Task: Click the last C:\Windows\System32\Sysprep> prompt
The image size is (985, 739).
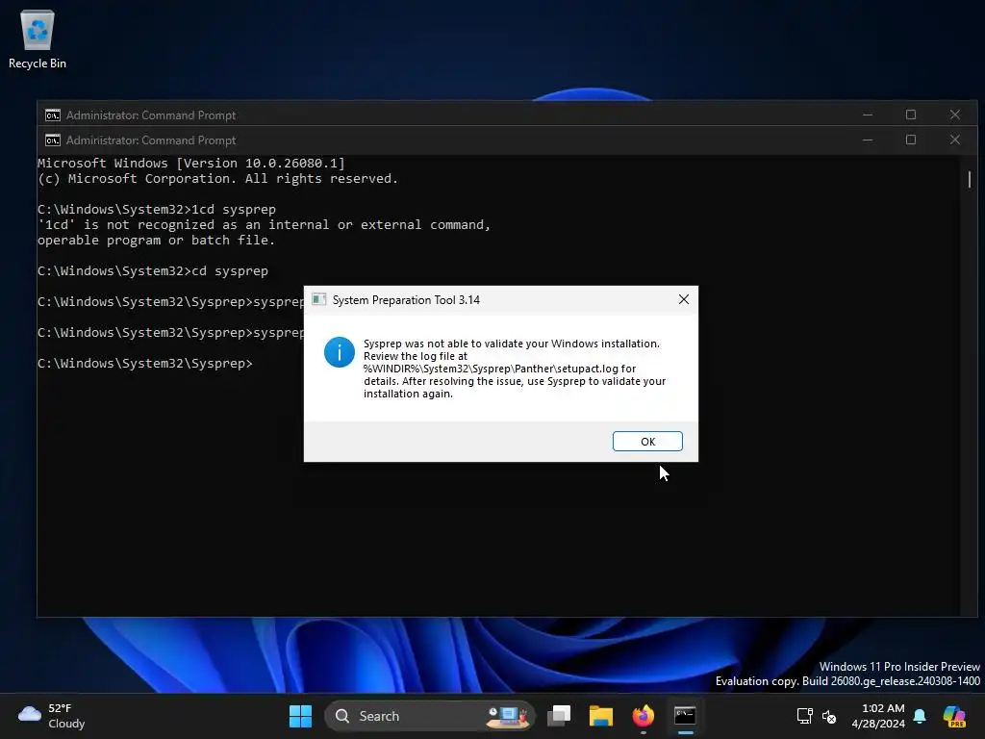Action: click(x=145, y=363)
